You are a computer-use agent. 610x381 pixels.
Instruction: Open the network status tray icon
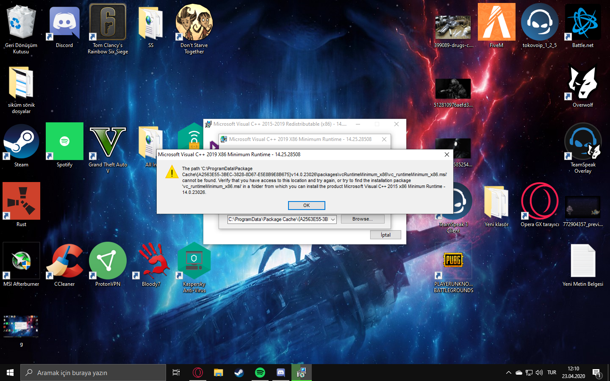pos(529,373)
